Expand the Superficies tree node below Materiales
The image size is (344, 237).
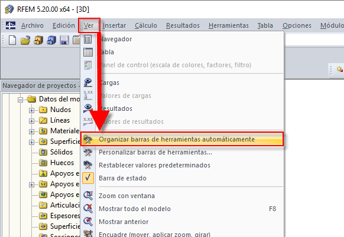click(31, 142)
